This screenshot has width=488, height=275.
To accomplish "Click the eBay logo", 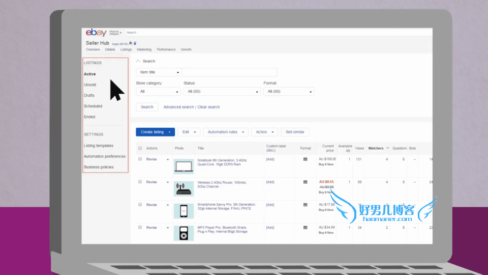I will tap(96, 33).
